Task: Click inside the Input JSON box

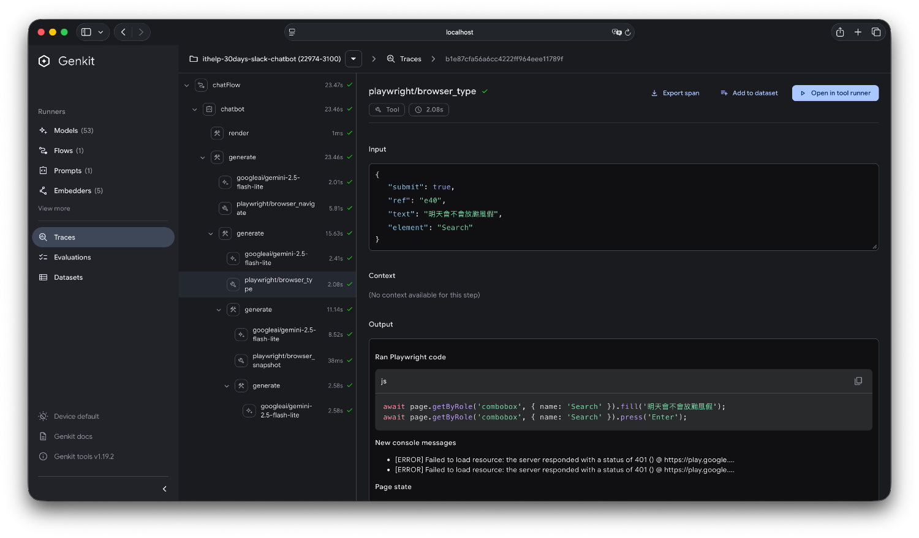Action: [x=623, y=207]
